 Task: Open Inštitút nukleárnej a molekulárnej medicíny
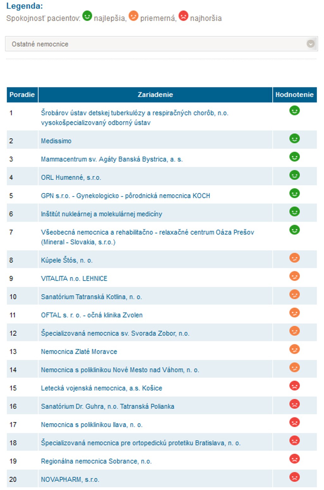[101, 214]
